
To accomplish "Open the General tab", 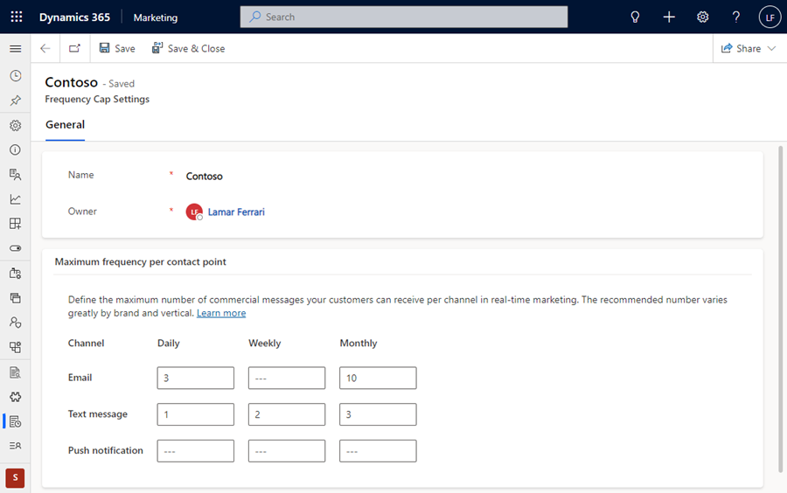I will point(66,125).
